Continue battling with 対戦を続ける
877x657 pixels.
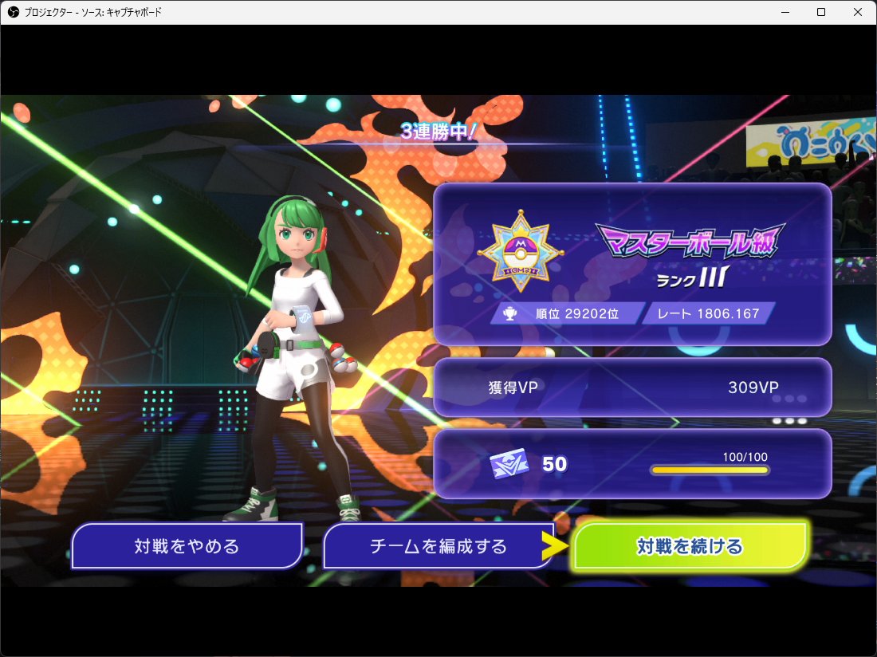click(690, 545)
